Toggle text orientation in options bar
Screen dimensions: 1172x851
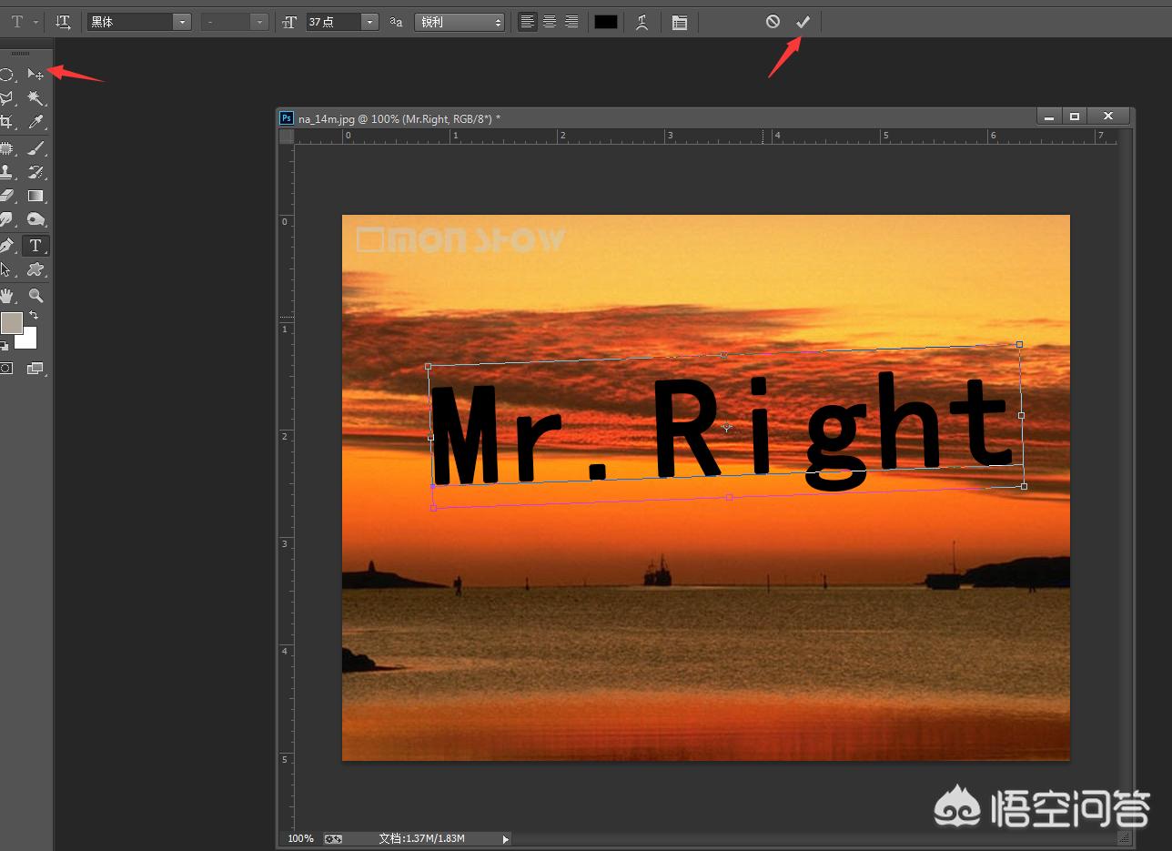[63, 22]
